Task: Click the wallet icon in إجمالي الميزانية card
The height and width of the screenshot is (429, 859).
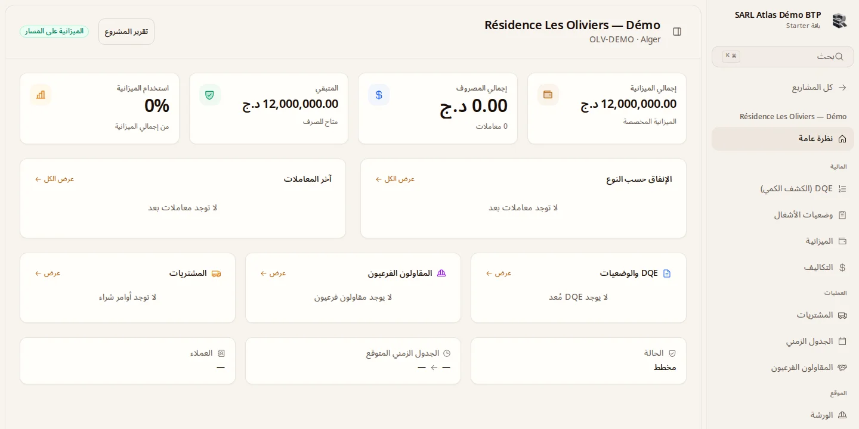Action: [x=548, y=95]
